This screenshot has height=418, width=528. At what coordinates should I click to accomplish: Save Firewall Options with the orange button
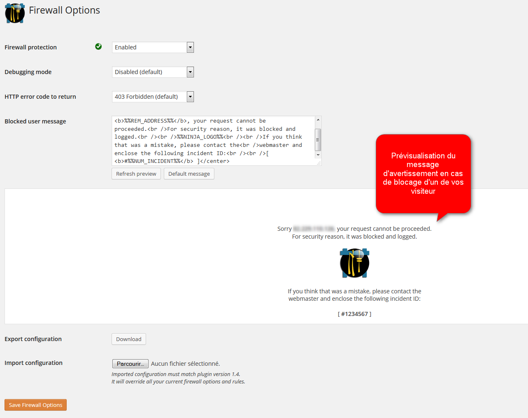(x=36, y=405)
